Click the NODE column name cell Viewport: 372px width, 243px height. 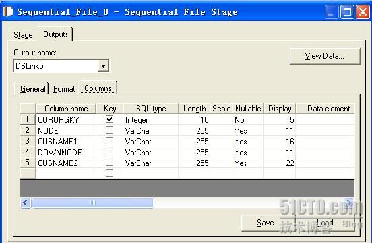click(66, 130)
